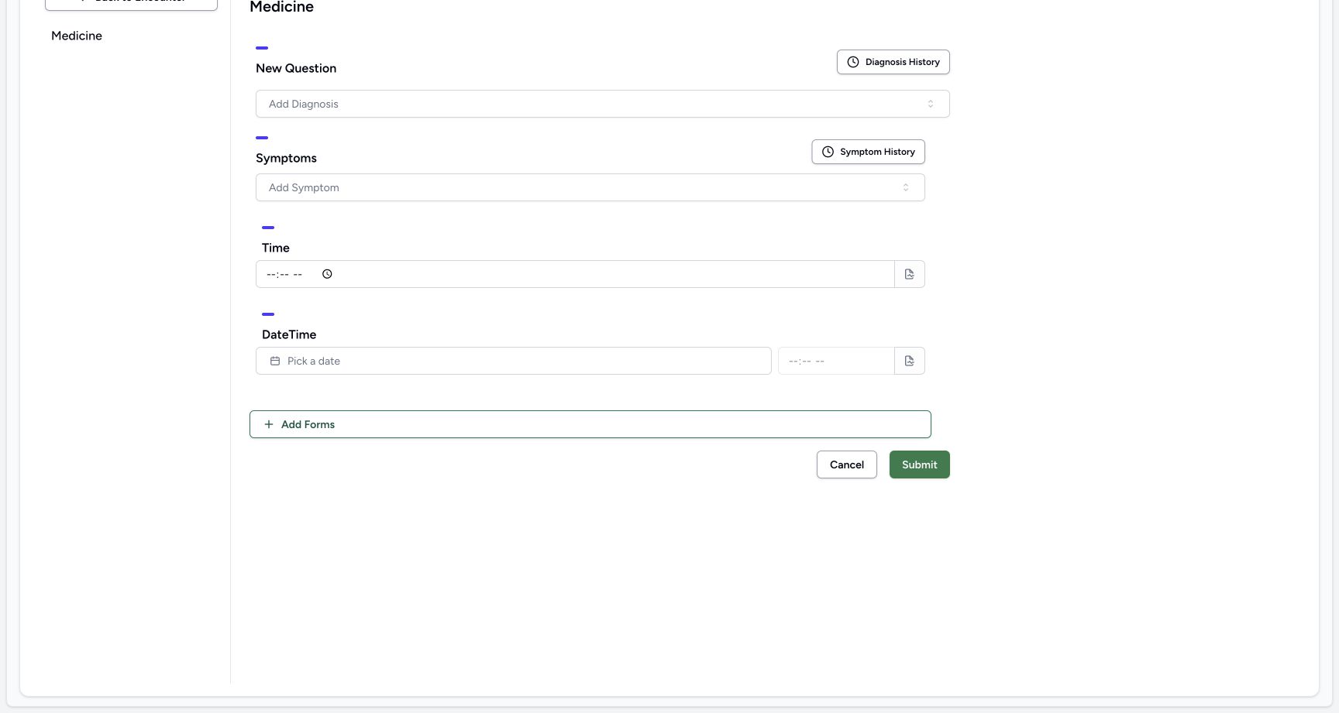Screen dimensions: 1339x713
Task: Click the DateTime time input
Action: [x=836, y=361]
